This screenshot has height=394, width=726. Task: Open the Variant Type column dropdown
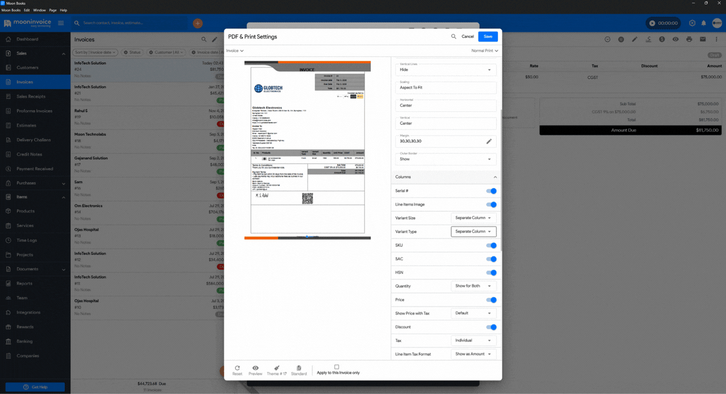pos(473,232)
